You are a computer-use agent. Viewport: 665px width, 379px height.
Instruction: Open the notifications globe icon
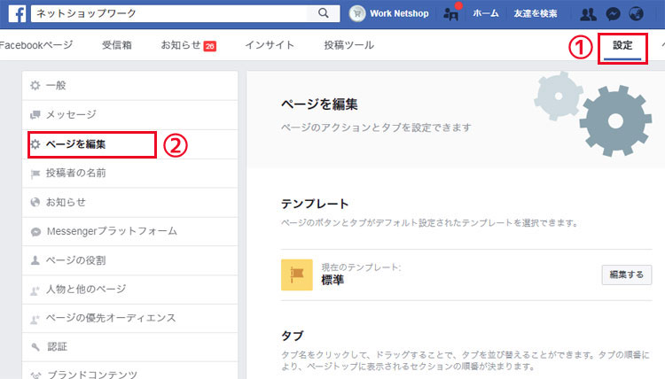[636, 14]
